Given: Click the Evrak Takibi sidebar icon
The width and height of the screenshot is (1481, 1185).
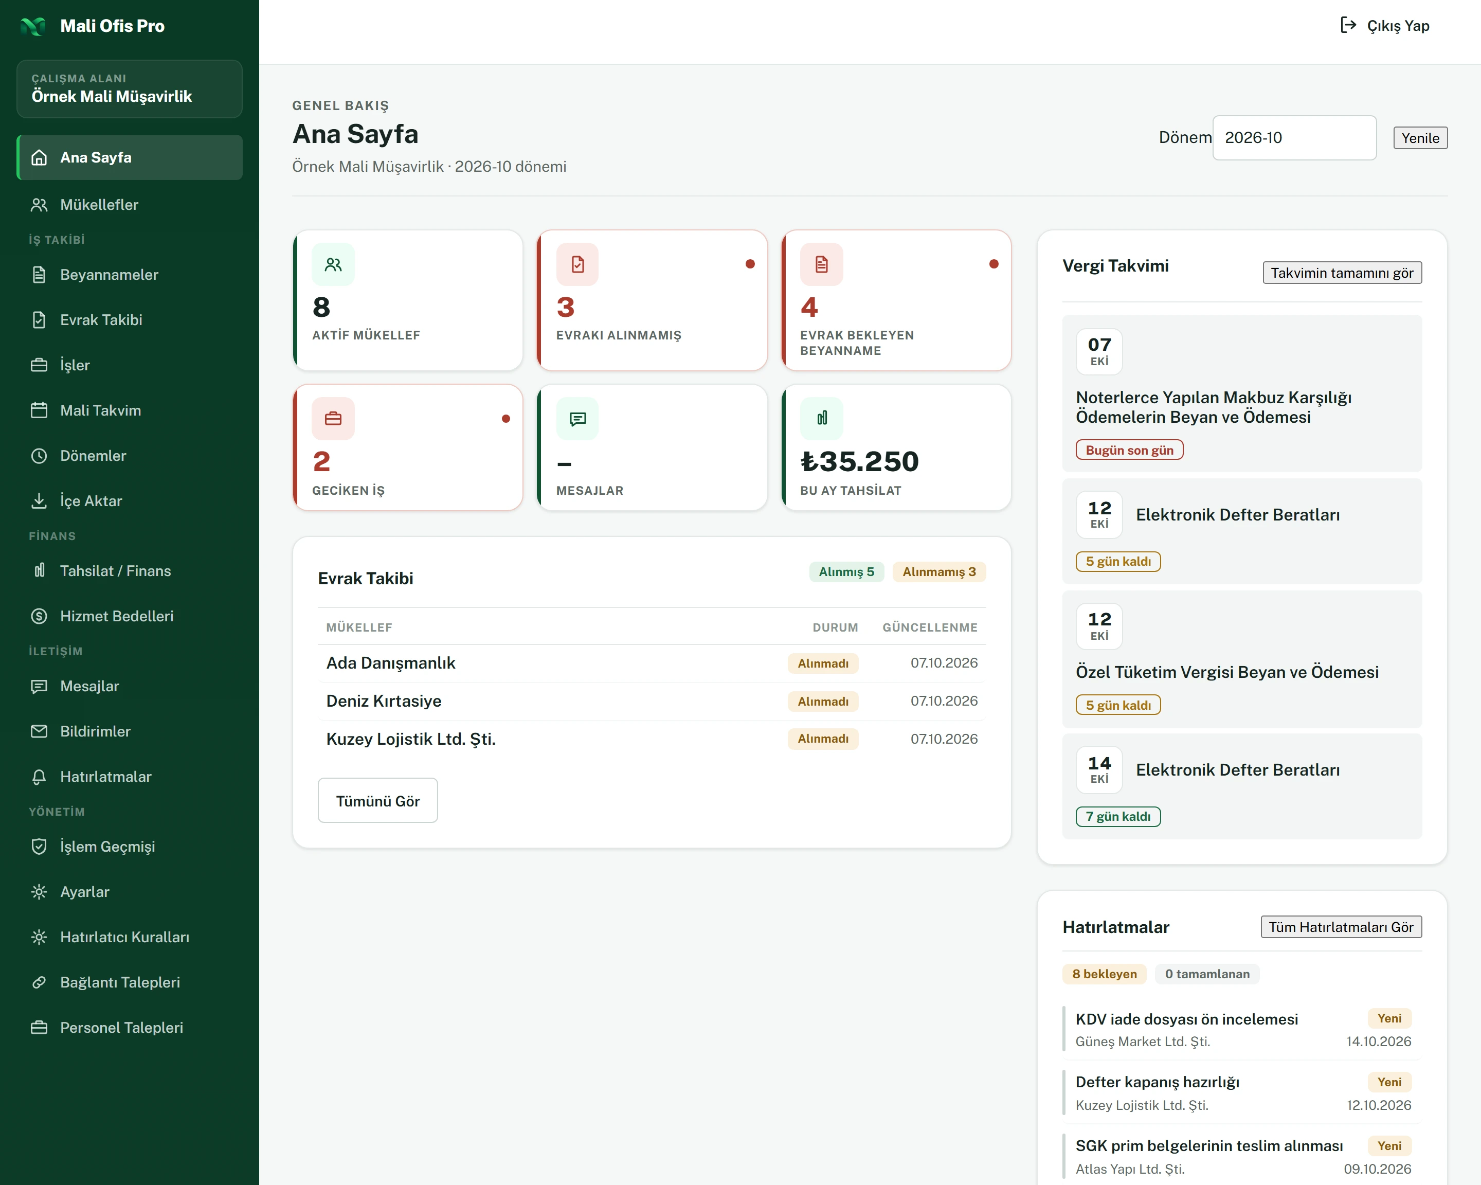Looking at the screenshot, I should click(x=39, y=320).
